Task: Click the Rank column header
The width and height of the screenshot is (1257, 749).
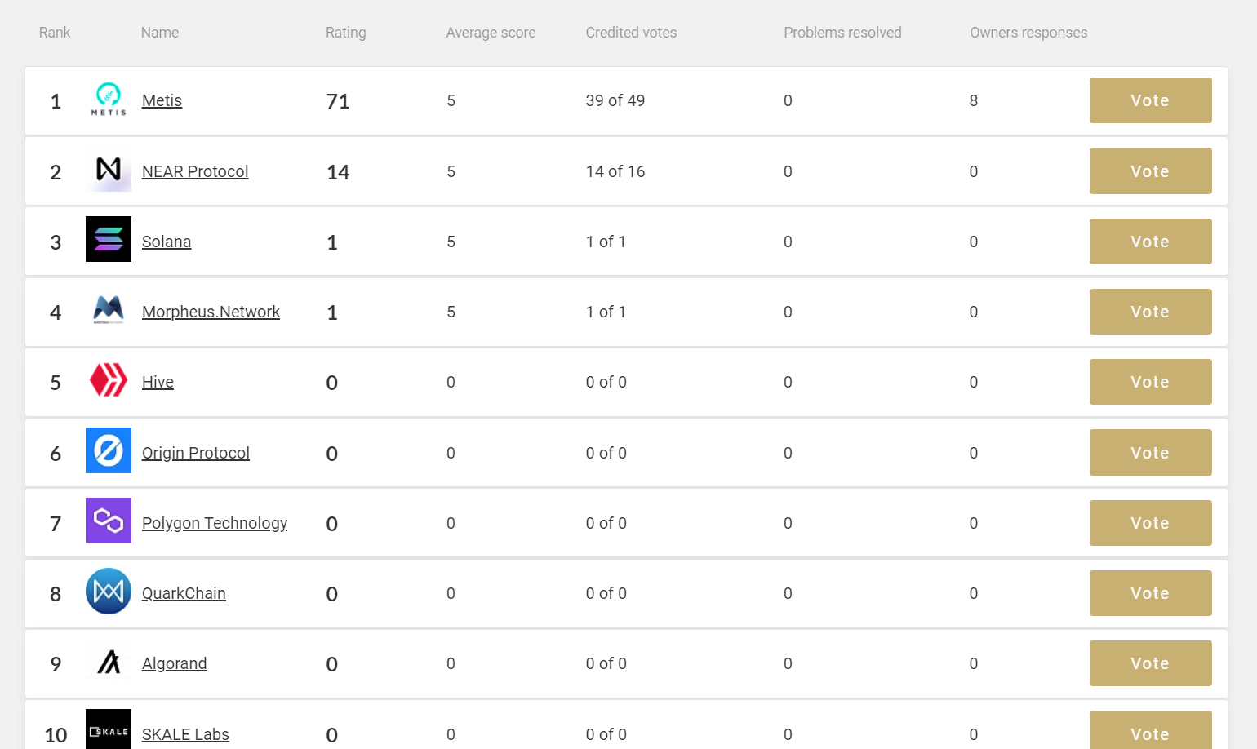Action: tap(55, 33)
